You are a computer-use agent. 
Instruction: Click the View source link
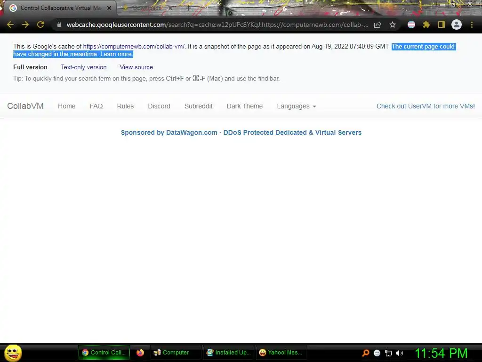pos(136,67)
